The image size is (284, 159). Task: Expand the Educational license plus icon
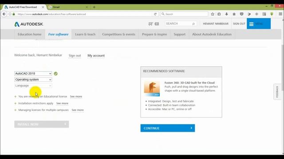click(x=16, y=97)
